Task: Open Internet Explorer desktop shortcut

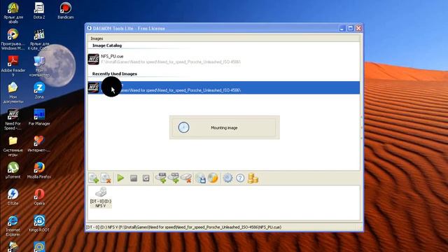Action: click(13, 225)
